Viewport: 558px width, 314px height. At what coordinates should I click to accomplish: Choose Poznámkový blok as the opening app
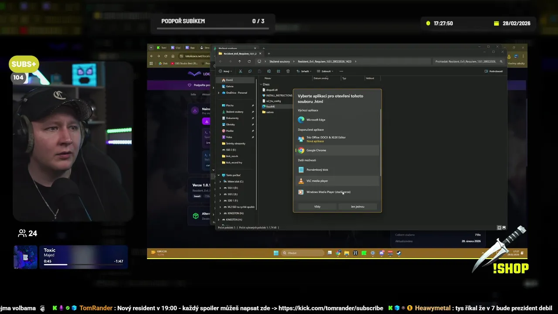[x=337, y=170]
